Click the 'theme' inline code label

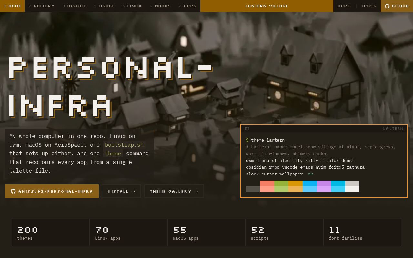[x=113, y=154]
